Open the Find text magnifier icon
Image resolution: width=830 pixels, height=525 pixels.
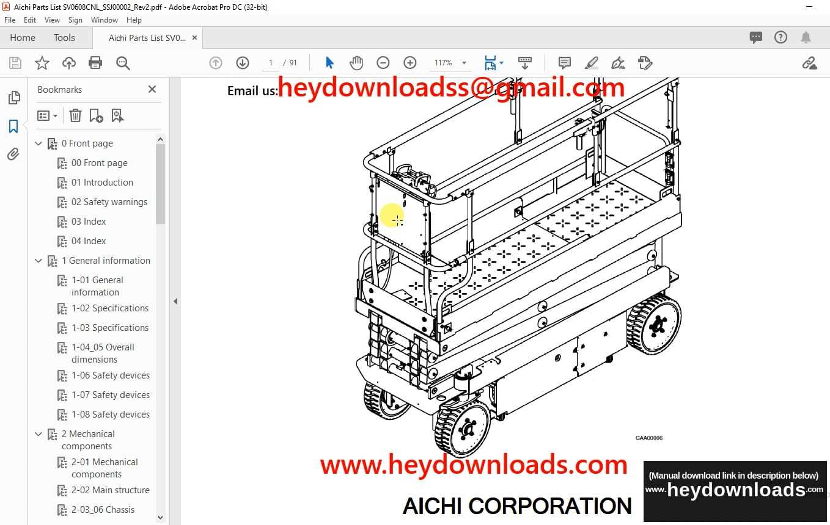pyautogui.click(x=123, y=63)
